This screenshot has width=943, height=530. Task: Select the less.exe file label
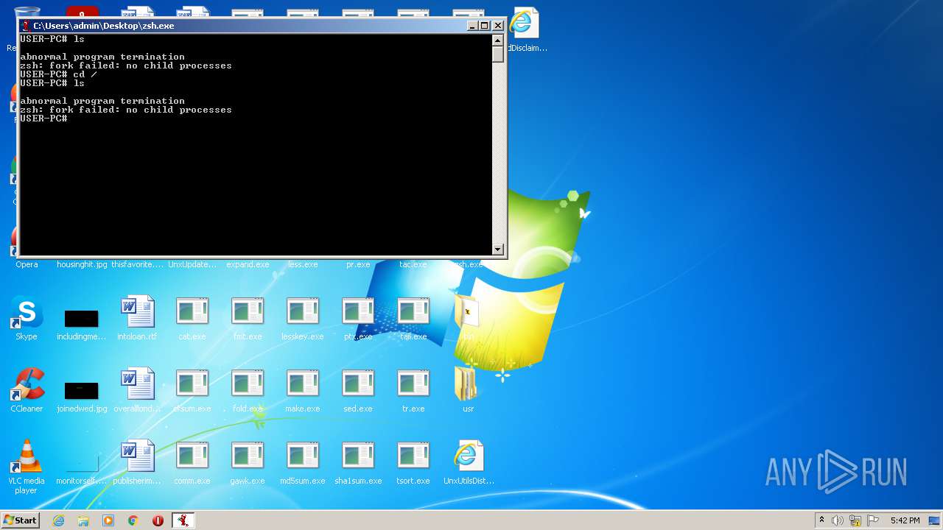[303, 264]
